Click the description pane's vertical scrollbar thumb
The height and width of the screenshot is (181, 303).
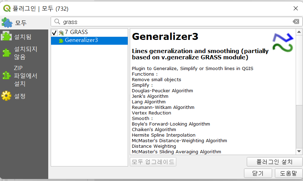[299, 70]
